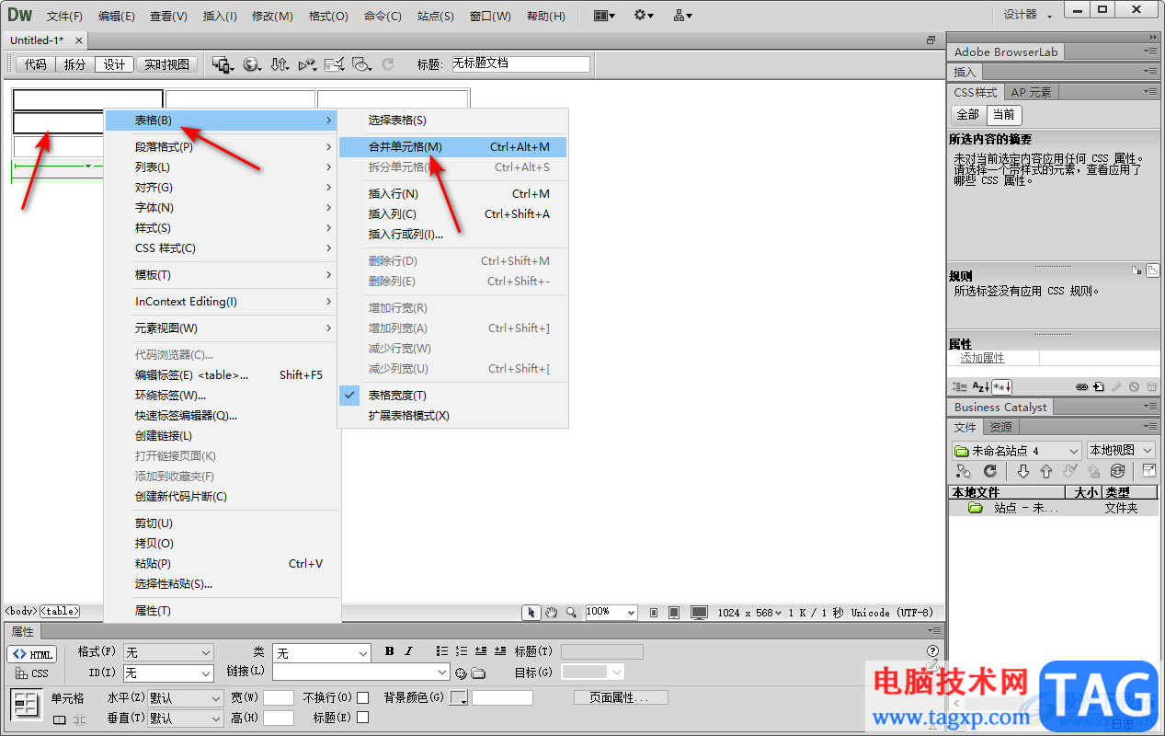Click new CSS rule icon
This screenshot has width=1165, height=736.
(x=1098, y=387)
